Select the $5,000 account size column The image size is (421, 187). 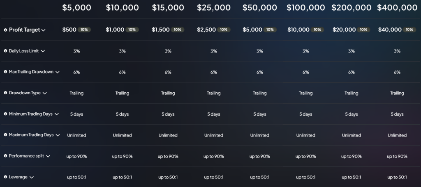pos(76,8)
